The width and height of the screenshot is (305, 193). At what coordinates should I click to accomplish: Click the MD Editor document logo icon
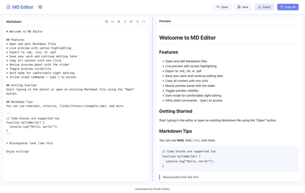click(8, 7)
